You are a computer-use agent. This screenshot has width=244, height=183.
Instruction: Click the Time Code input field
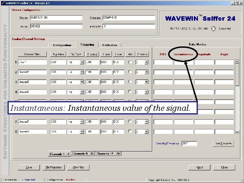pyautogui.click(x=129, y=26)
